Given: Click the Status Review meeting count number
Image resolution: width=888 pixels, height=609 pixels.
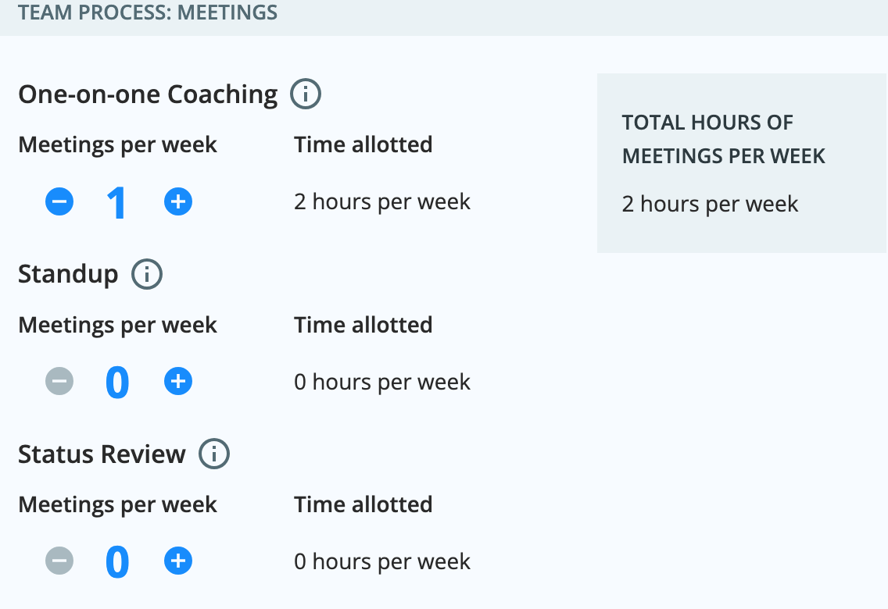Looking at the screenshot, I should point(117,563).
